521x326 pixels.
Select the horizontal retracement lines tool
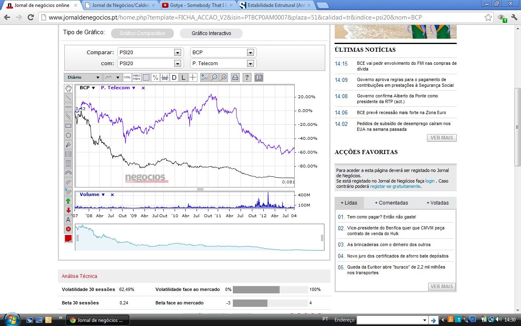pos(68,163)
